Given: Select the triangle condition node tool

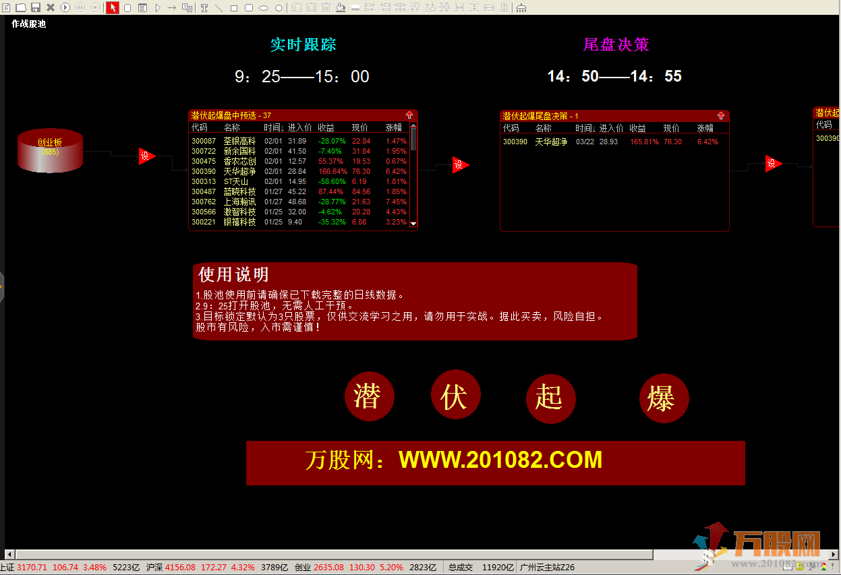Looking at the screenshot, I should point(158,7).
